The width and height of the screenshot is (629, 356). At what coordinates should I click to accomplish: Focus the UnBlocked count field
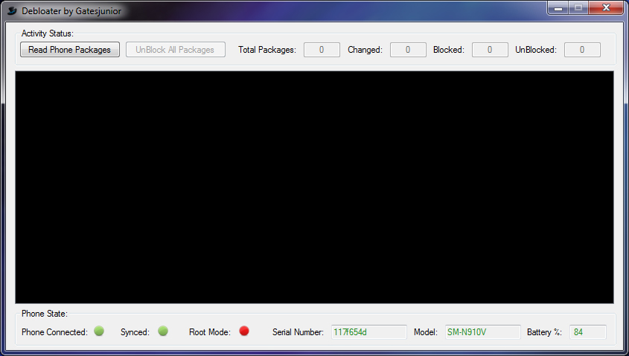click(x=582, y=50)
